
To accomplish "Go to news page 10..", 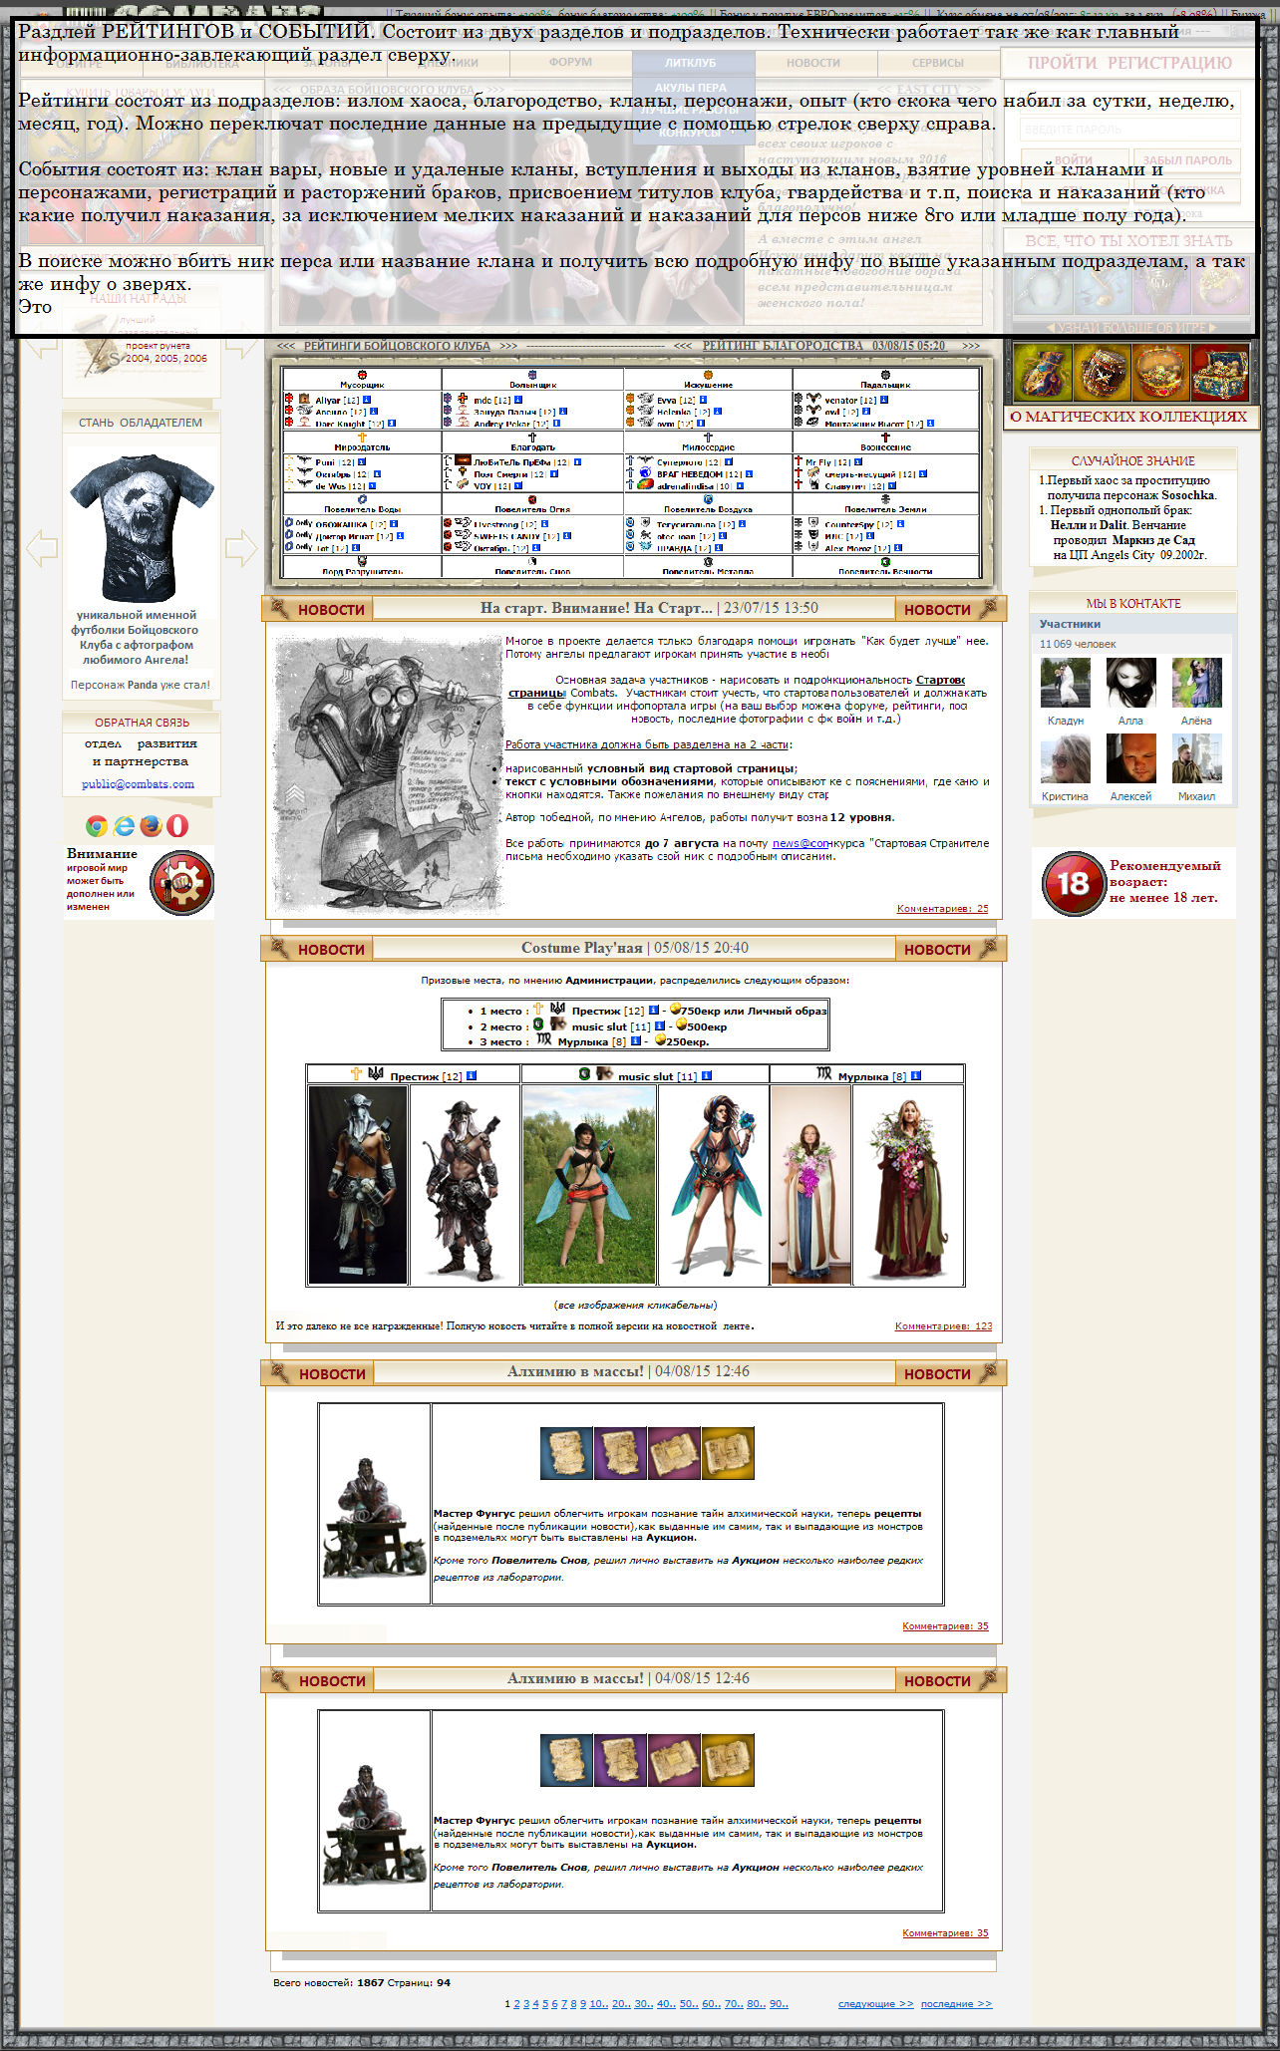I will (598, 2004).
